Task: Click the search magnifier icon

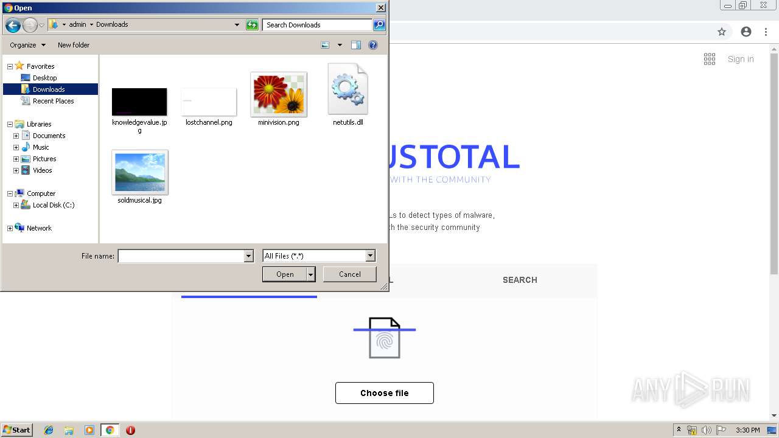Action: [379, 25]
